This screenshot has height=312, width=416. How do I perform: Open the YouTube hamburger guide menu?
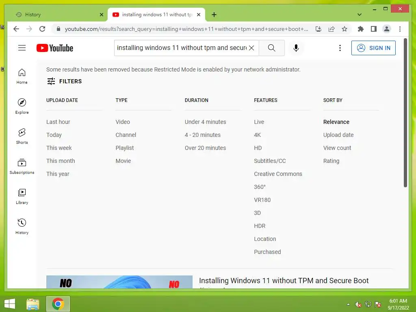pyautogui.click(x=22, y=48)
